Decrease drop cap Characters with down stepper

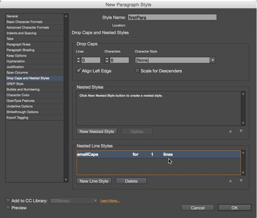(x=107, y=62)
